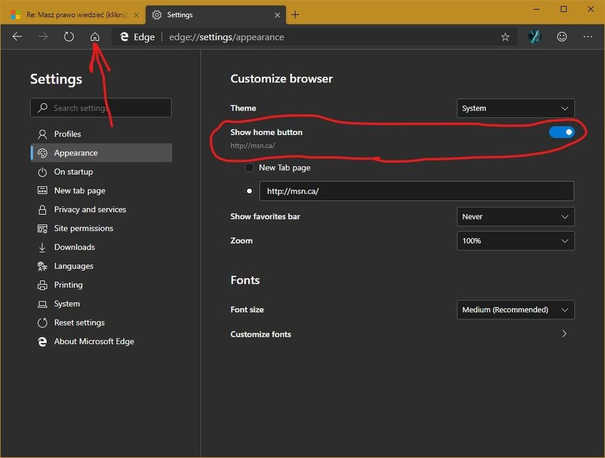Expand the Theme dropdown set to System
605x458 pixels.
515,108
